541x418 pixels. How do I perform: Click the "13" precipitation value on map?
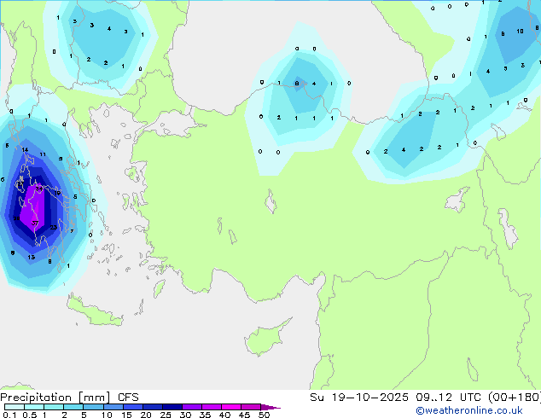(32, 257)
